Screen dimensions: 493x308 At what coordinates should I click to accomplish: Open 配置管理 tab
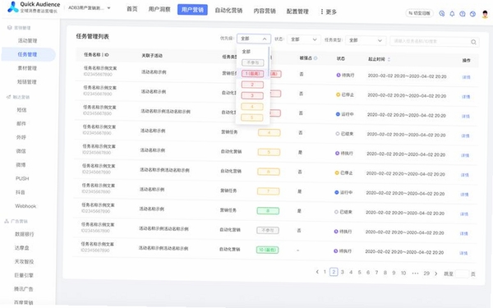[x=297, y=11]
